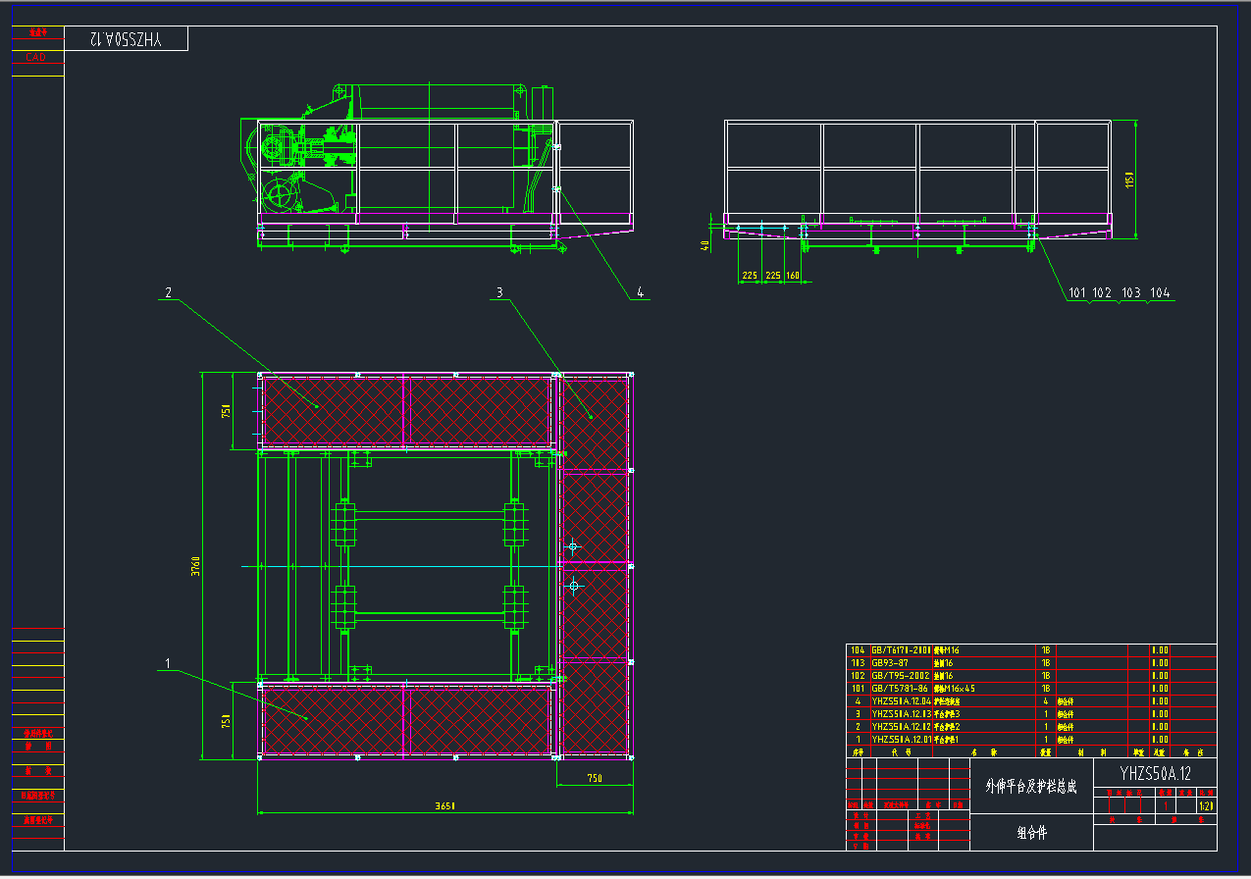Viewport: 1251px width, 879px height.
Task: Click the 40 dimension in the side view
Action: coord(704,244)
